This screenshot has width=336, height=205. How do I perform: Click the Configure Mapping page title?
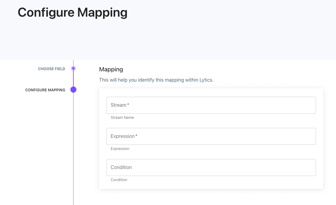pos(72,12)
